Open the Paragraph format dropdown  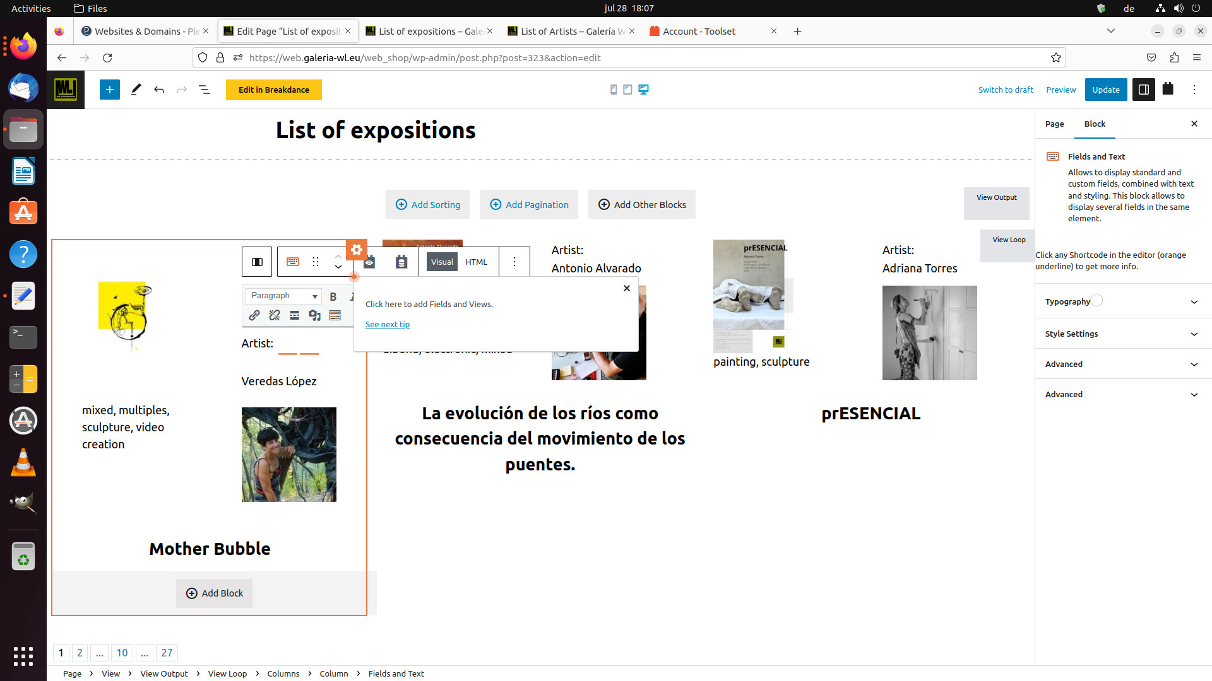tap(283, 296)
